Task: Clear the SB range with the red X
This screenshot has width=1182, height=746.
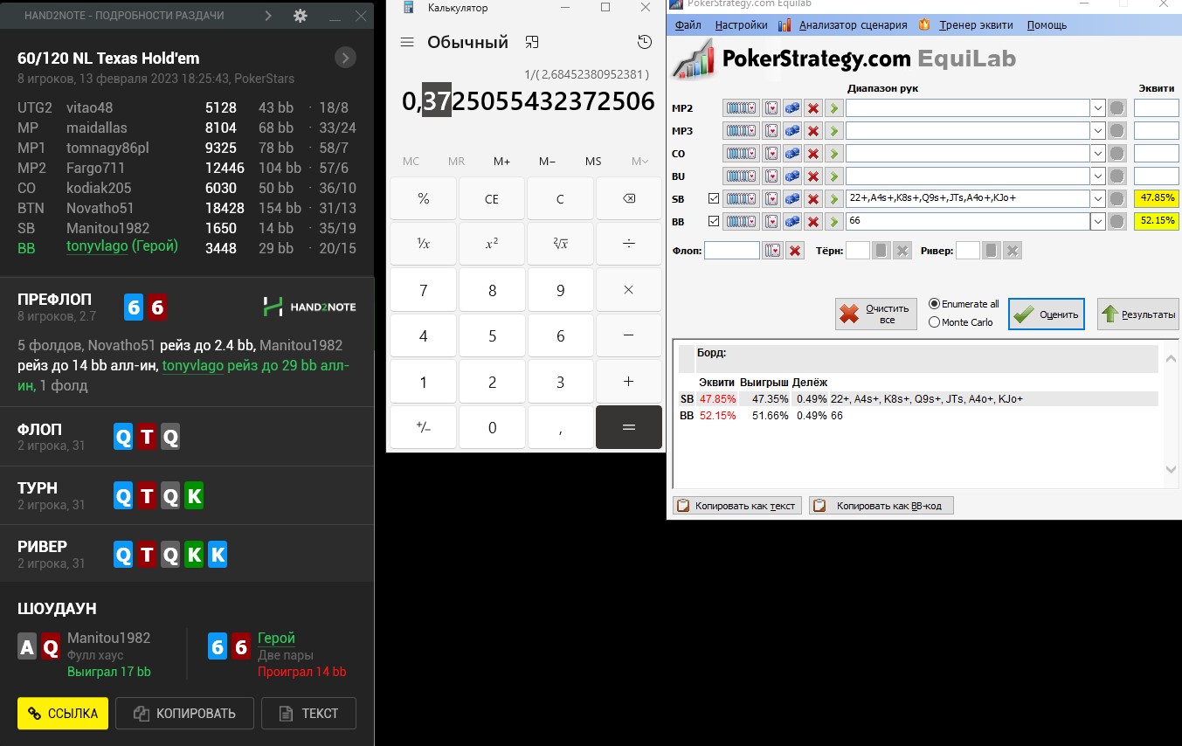Action: 813,198
